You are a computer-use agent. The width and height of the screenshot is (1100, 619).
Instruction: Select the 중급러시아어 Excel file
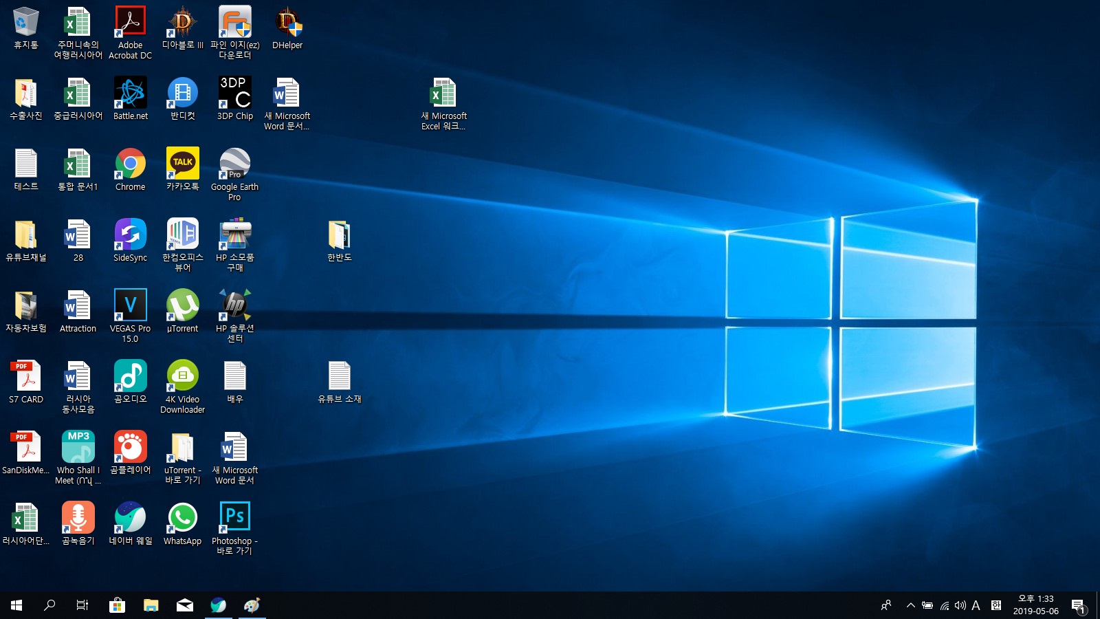[x=78, y=99]
